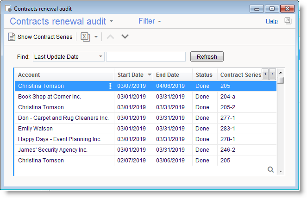Image resolution: width=307 pixels, height=198 pixels.
Task: Click the Excel export icon
Action: click(85, 37)
